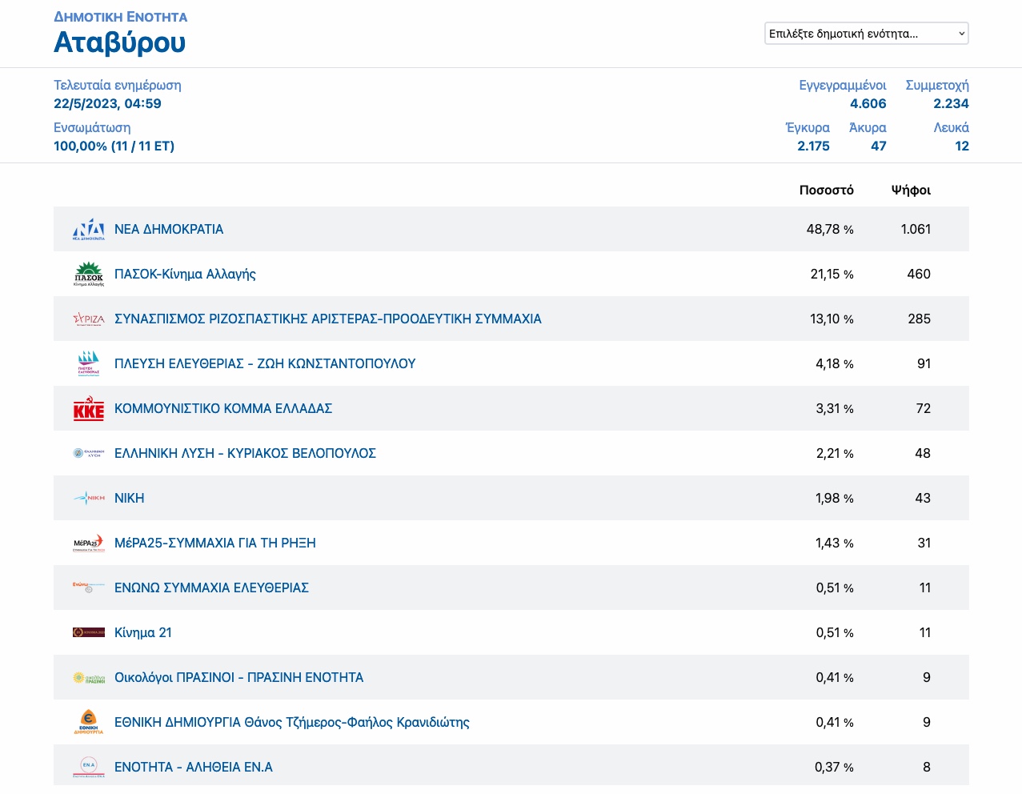Image resolution: width=1022 pixels, height=794 pixels.
Task: Click the ΠΑΣΟΚ green sun logo
Action: tap(89, 274)
